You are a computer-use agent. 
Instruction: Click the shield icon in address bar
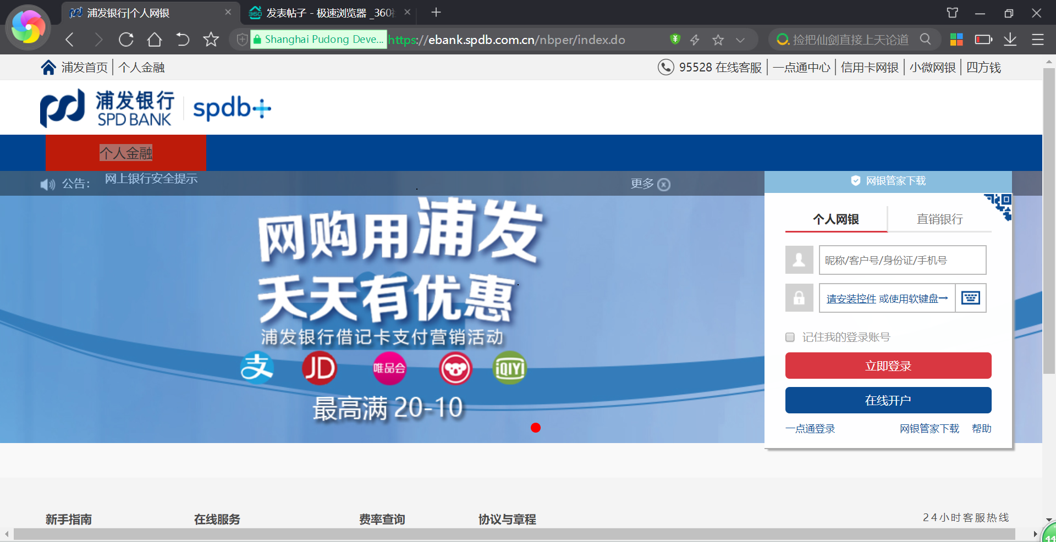click(x=242, y=40)
